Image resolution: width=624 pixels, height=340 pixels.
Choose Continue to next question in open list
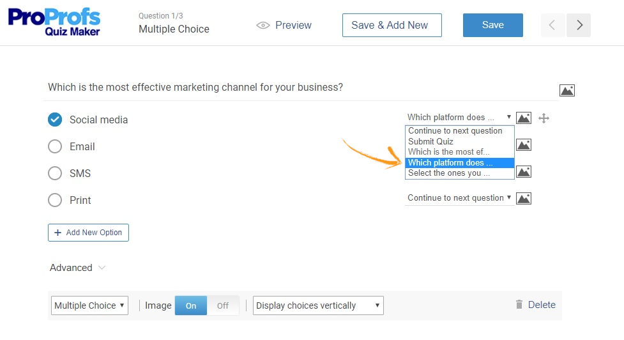pyautogui.click(x=455, y=131)
